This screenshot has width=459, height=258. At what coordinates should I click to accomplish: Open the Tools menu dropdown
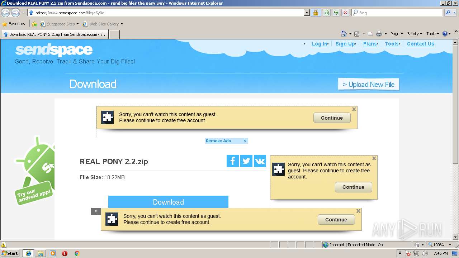433,34
